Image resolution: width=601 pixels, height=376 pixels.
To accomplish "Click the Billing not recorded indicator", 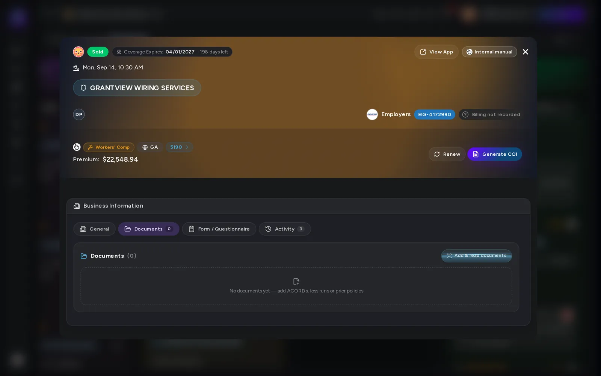I will 491,115.
